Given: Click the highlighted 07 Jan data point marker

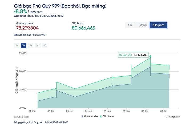Looking at the screenshot, I should click(150, 56).
